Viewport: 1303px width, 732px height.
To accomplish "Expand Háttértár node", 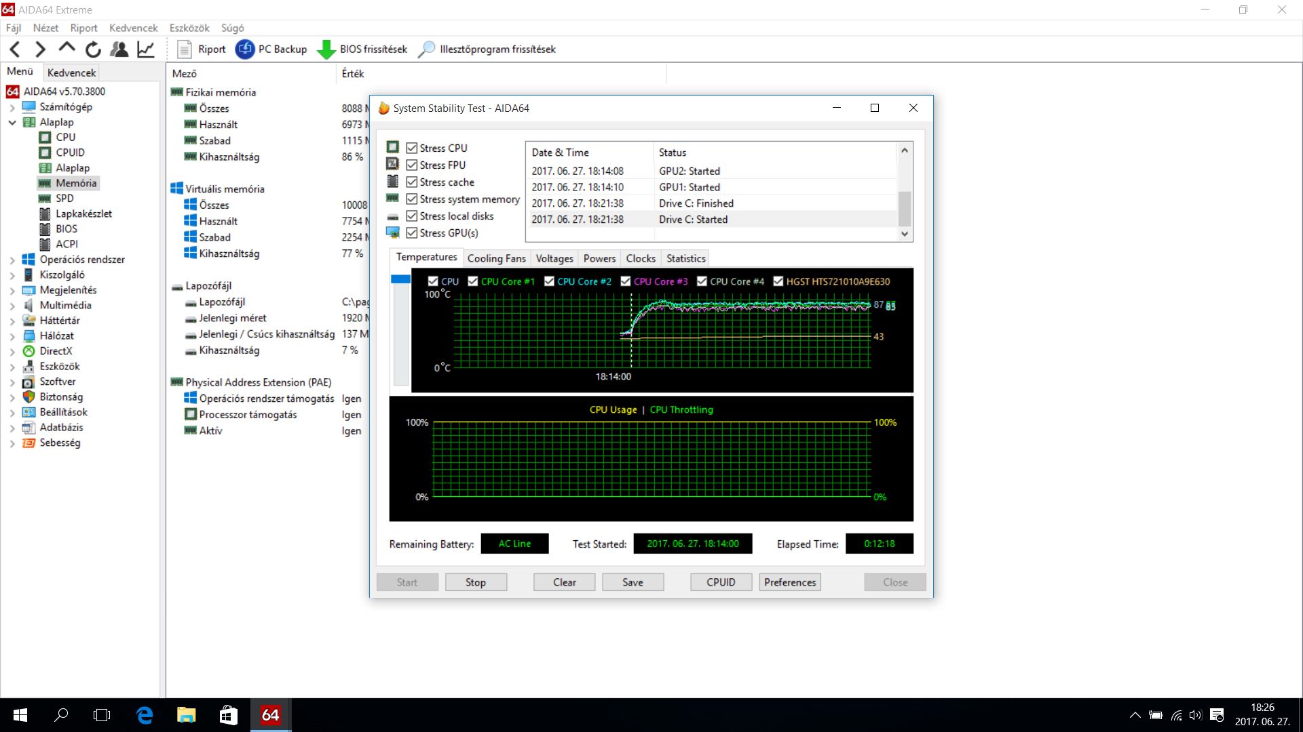I will click(x=12, y=321).
